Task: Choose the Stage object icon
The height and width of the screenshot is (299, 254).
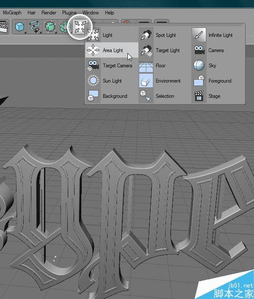Action: tap(199, 96)
